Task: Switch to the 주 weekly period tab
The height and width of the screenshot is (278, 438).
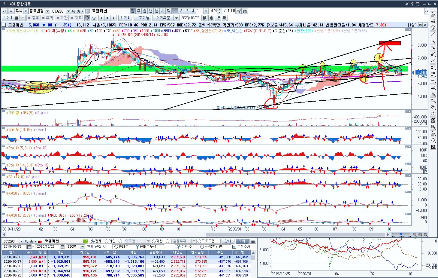Action: point(139,11)
